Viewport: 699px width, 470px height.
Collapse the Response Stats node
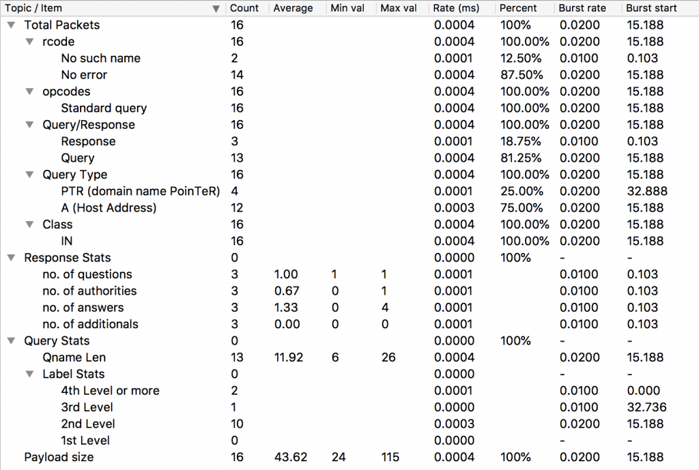click(x=12, y=258)
